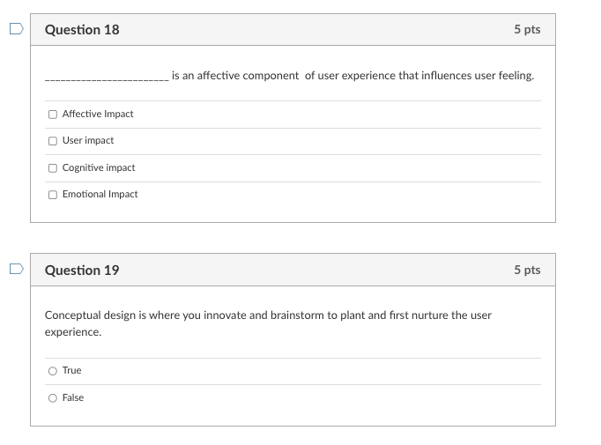Click the 'Cognitive impact' answer label text

[99, 167]
